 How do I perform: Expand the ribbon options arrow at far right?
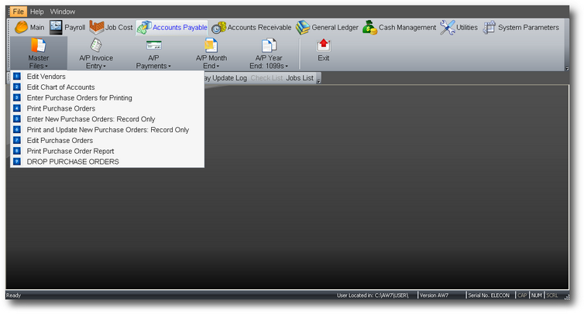[x=566, y=69]
